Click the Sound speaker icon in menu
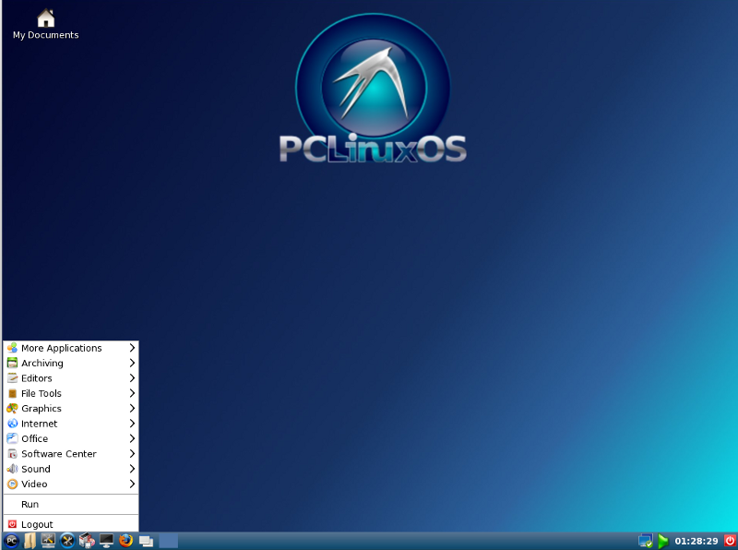 12,469
